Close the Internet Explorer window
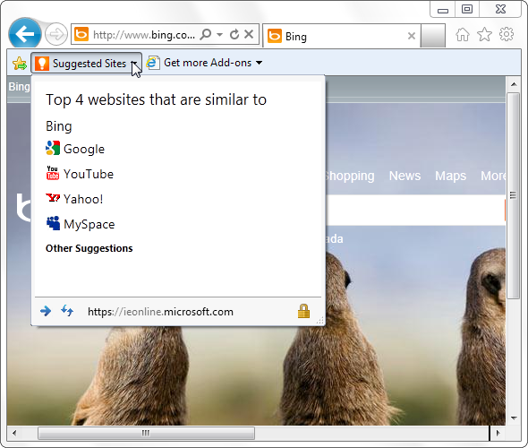Viewport: 528px width, 448px height. pyautogui.click(x=500, y=10)
